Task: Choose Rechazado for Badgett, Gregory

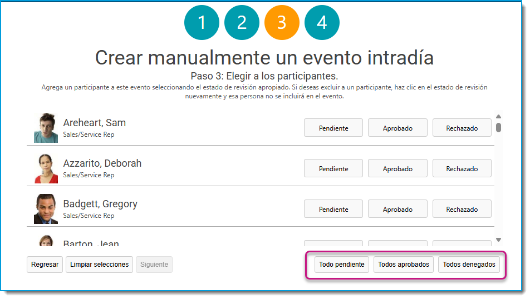Action: [x=462, y=208]
